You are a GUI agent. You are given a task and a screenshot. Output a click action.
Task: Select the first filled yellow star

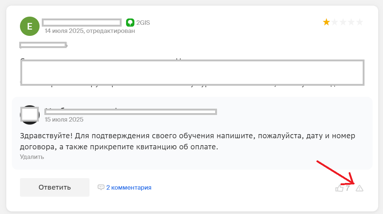pyautogui.click(x=326, y=22)
